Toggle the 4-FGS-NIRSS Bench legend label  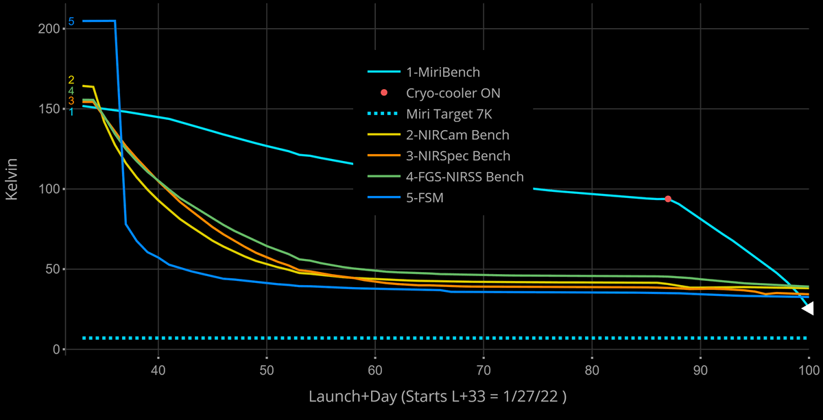[x=464, y=177]
